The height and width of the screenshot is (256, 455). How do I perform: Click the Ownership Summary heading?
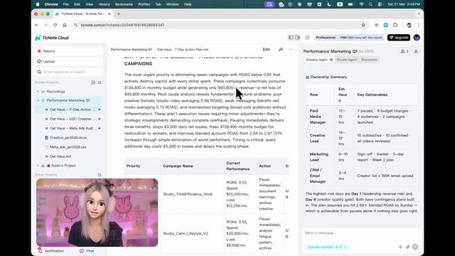[x=328, y=78]
